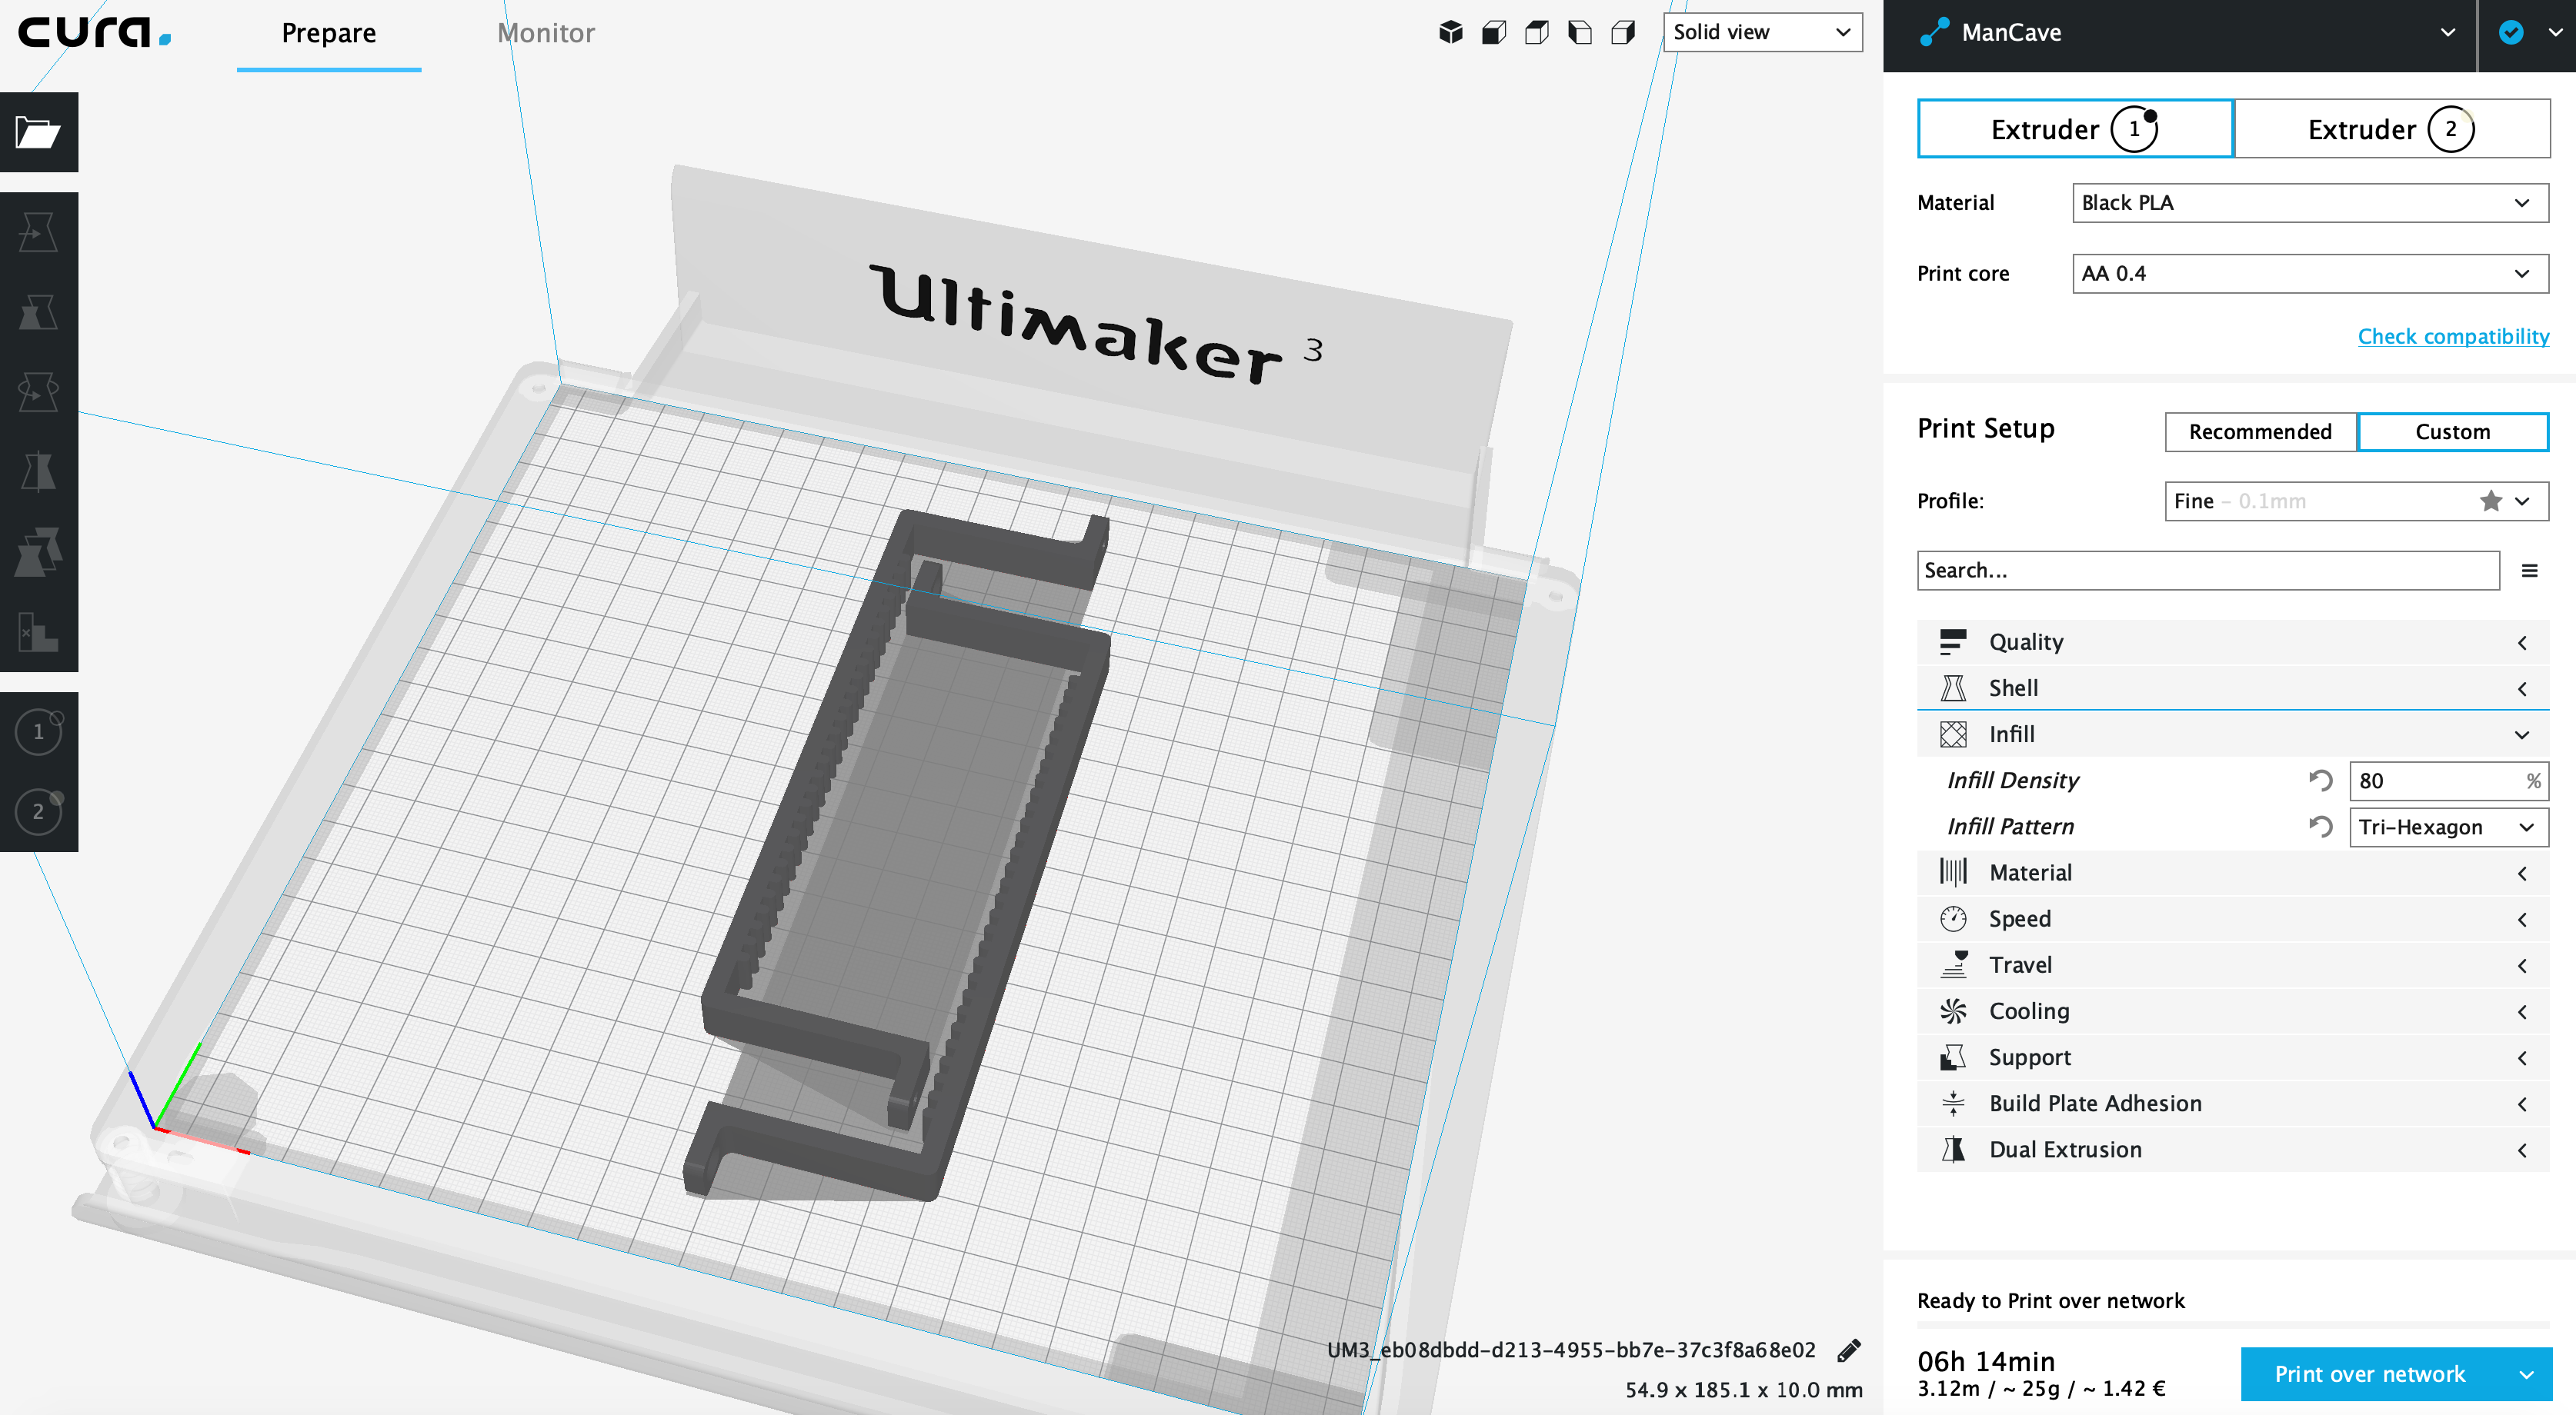The width and height of the screenshot is (2576, 1415).
Task: Click the Infill Pattern label
Action: pyautogui.click(x=2011, y=827)
